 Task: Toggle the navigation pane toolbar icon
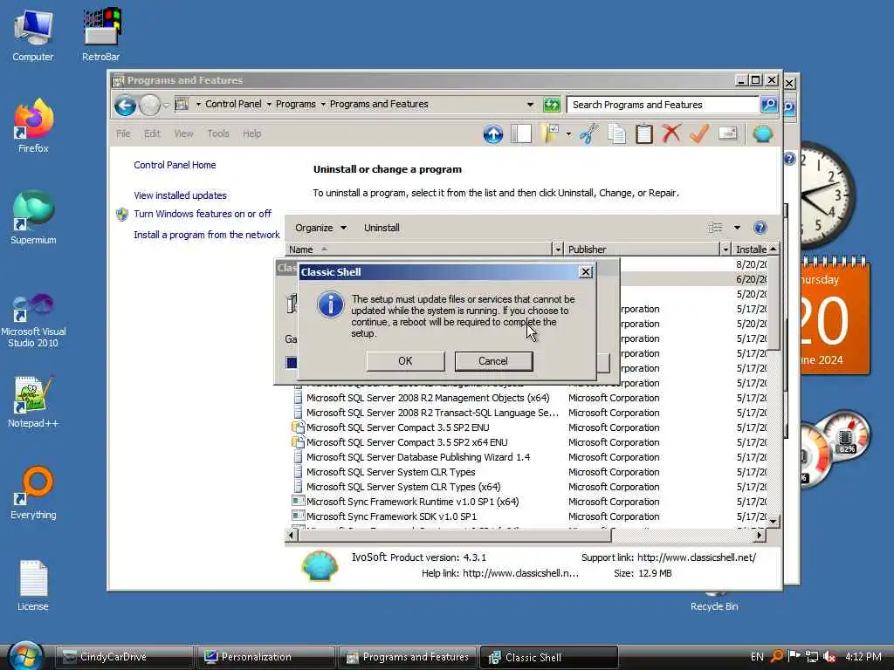point(520,133)
